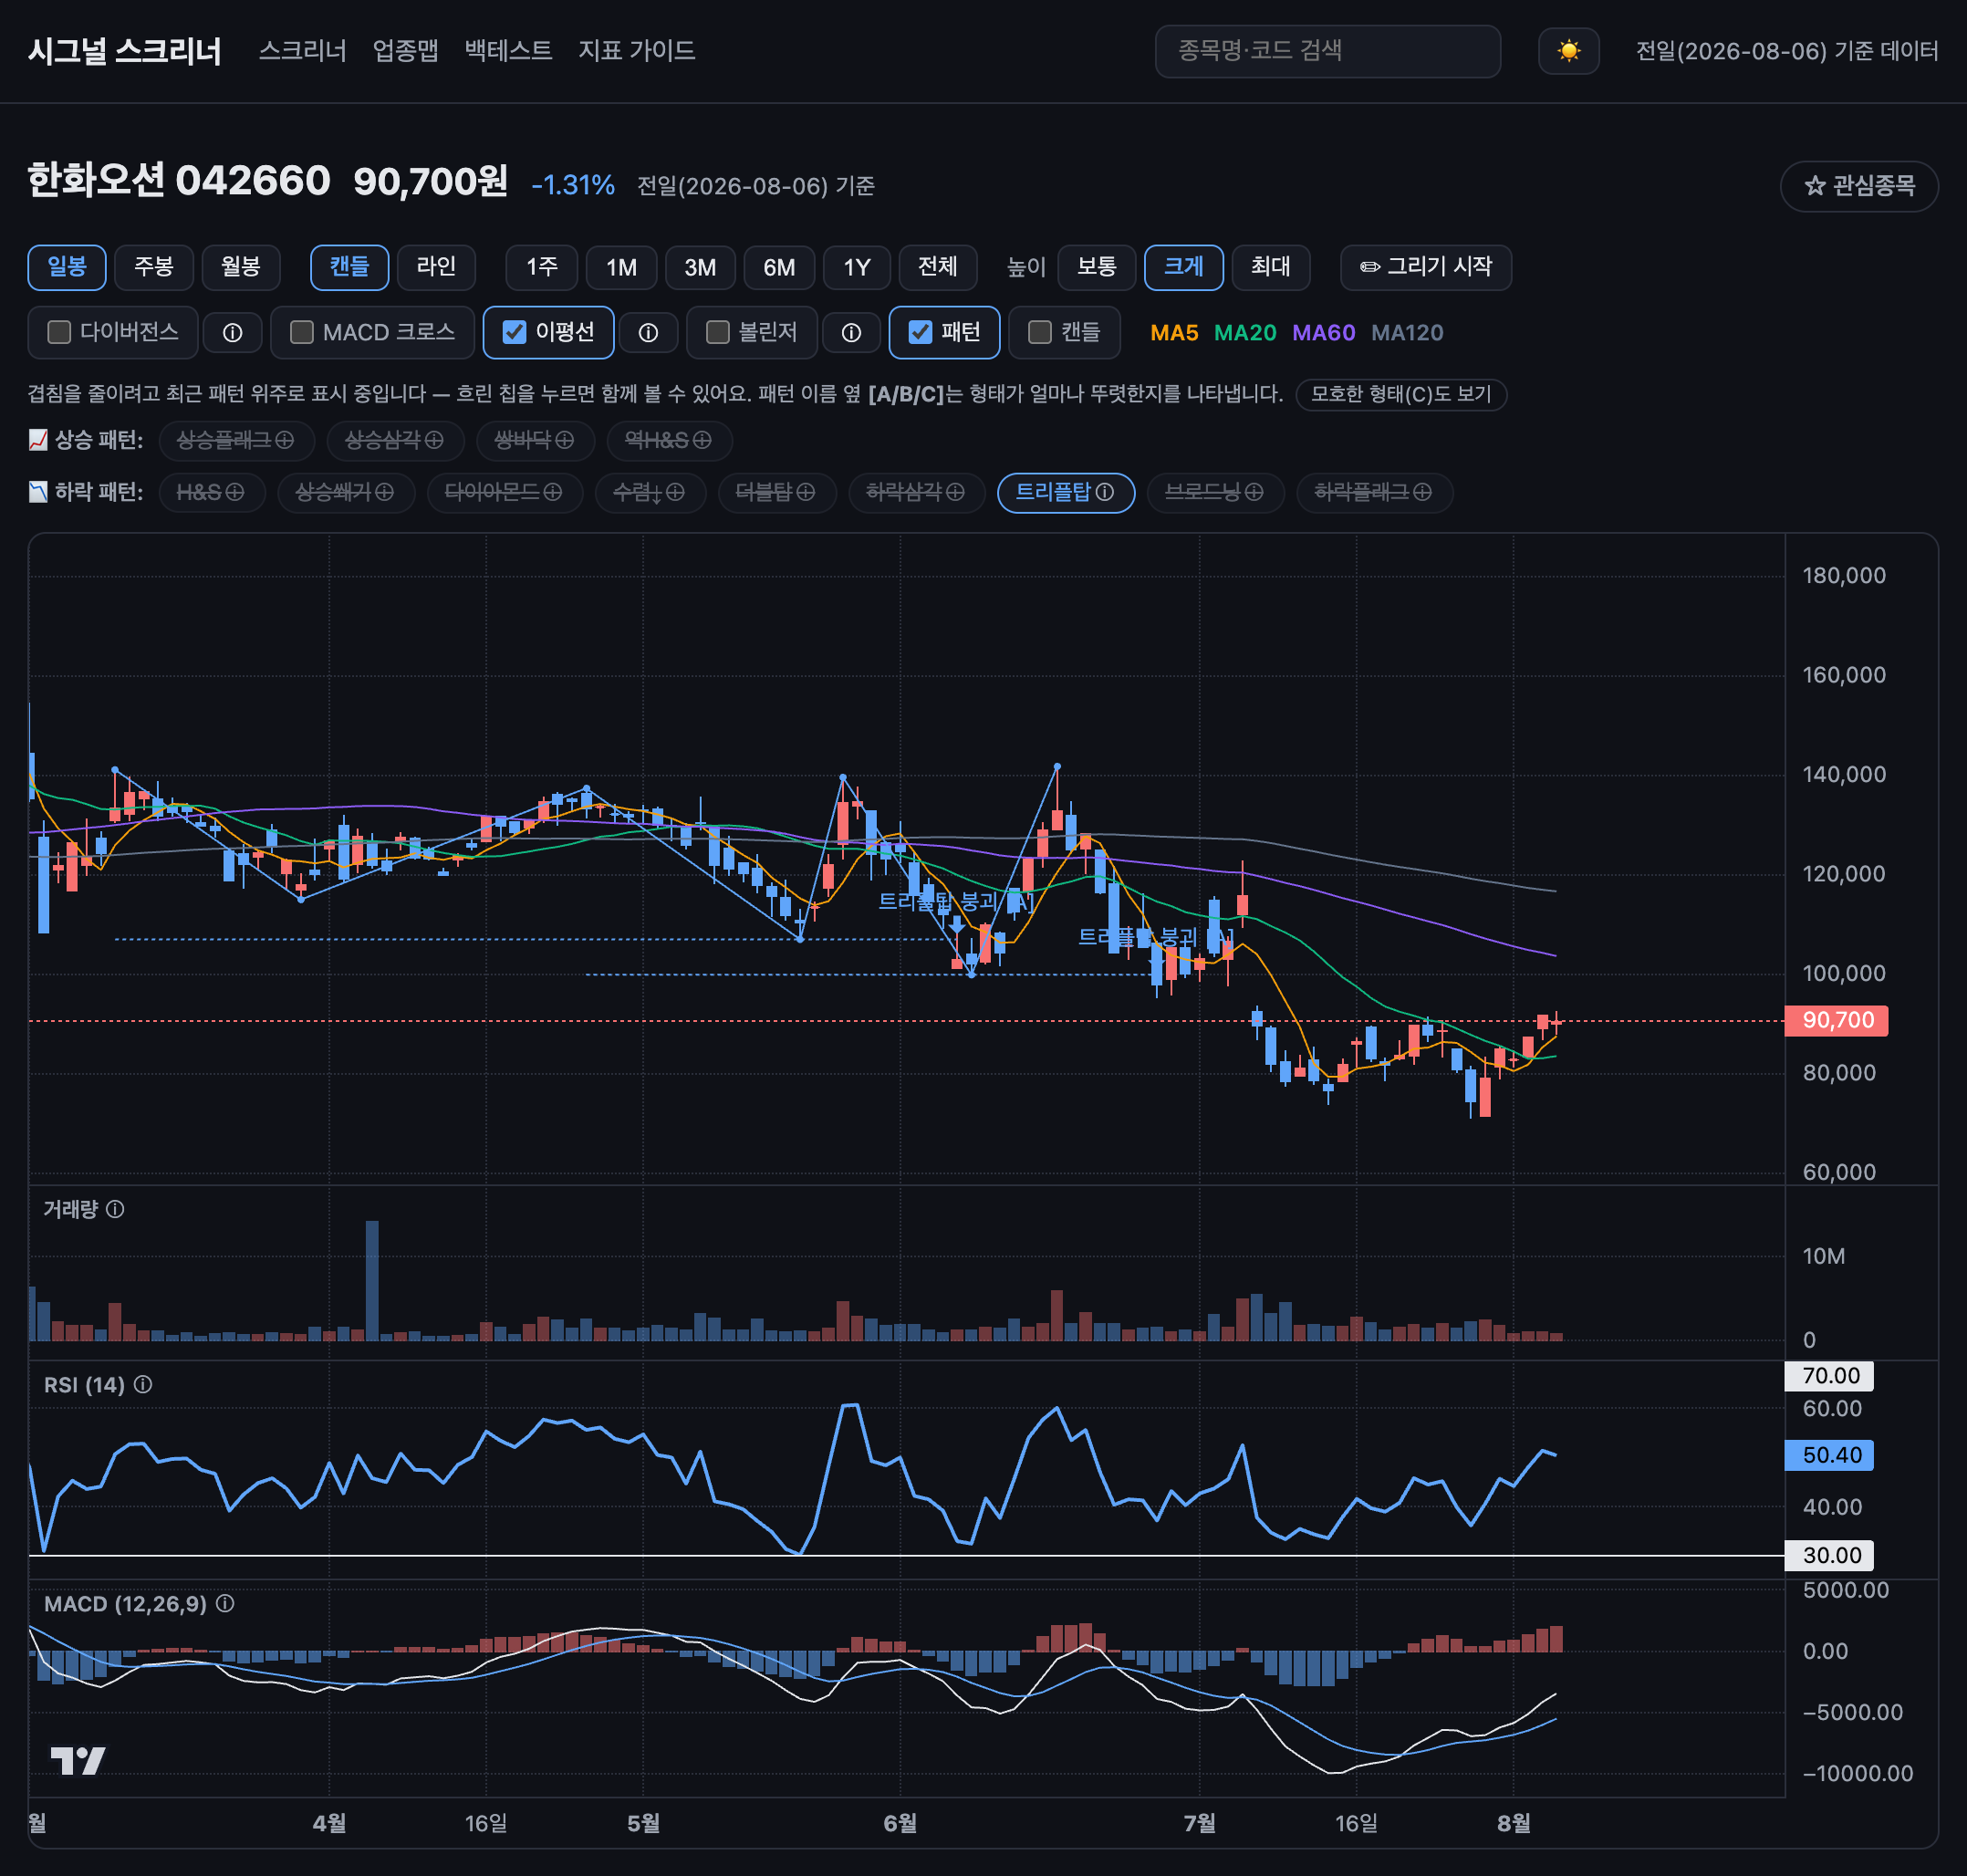The width and height of the screenshot is (1967, 1876).
Task: Set the range to 1Y
Action: tap(857, 267)
